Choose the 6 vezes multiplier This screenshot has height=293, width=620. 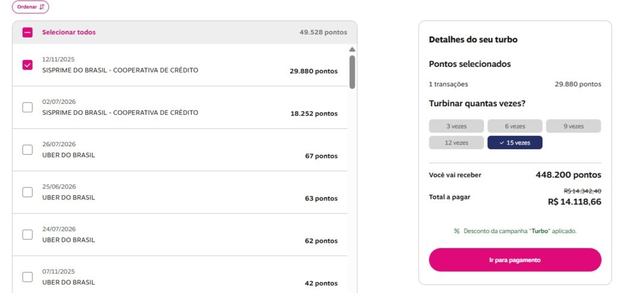(515, 126)
